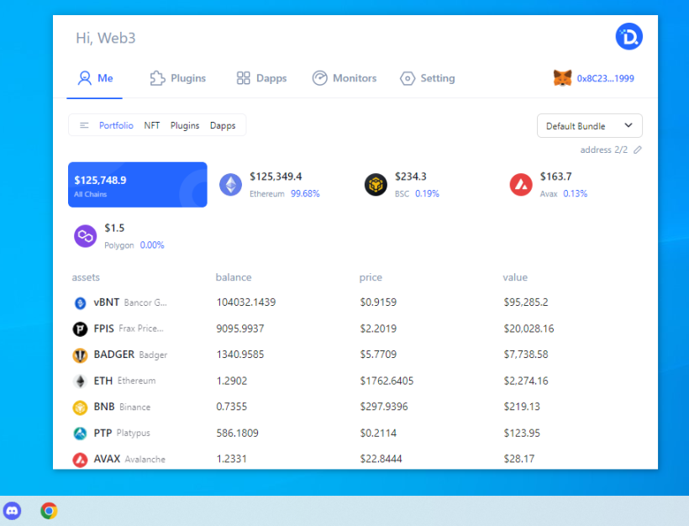Click the 99.68% Ethereum percentage
689x526 pixels.
pyautogui.click(x=305, y=194)
